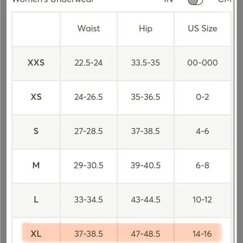Select the IN unit label
The width and height of the screenshot is (243, 243).
[x=168, y=1]
